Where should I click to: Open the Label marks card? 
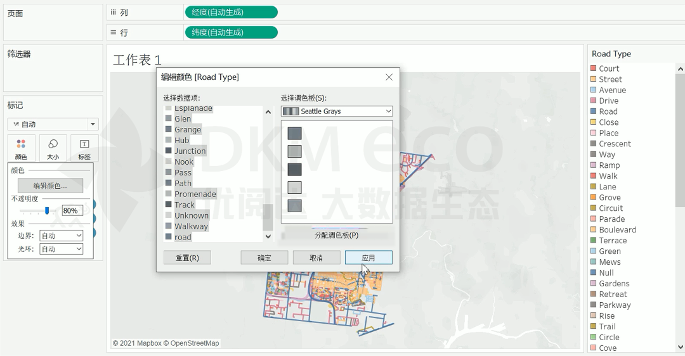coord(84,148)
